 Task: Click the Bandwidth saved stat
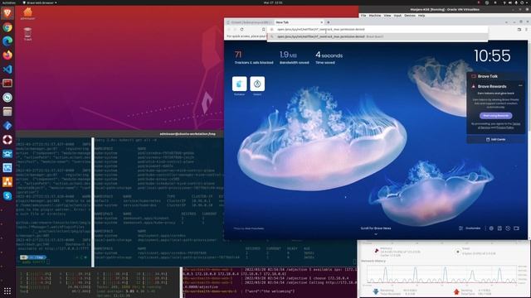(294, 57)
